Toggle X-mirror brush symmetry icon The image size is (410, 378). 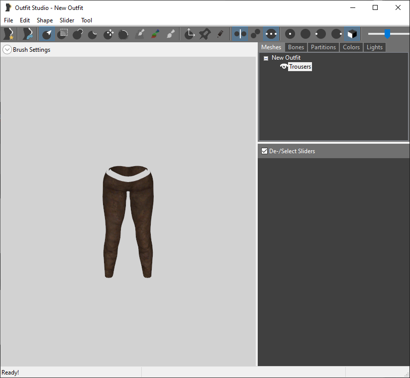[x=240, y=34]
